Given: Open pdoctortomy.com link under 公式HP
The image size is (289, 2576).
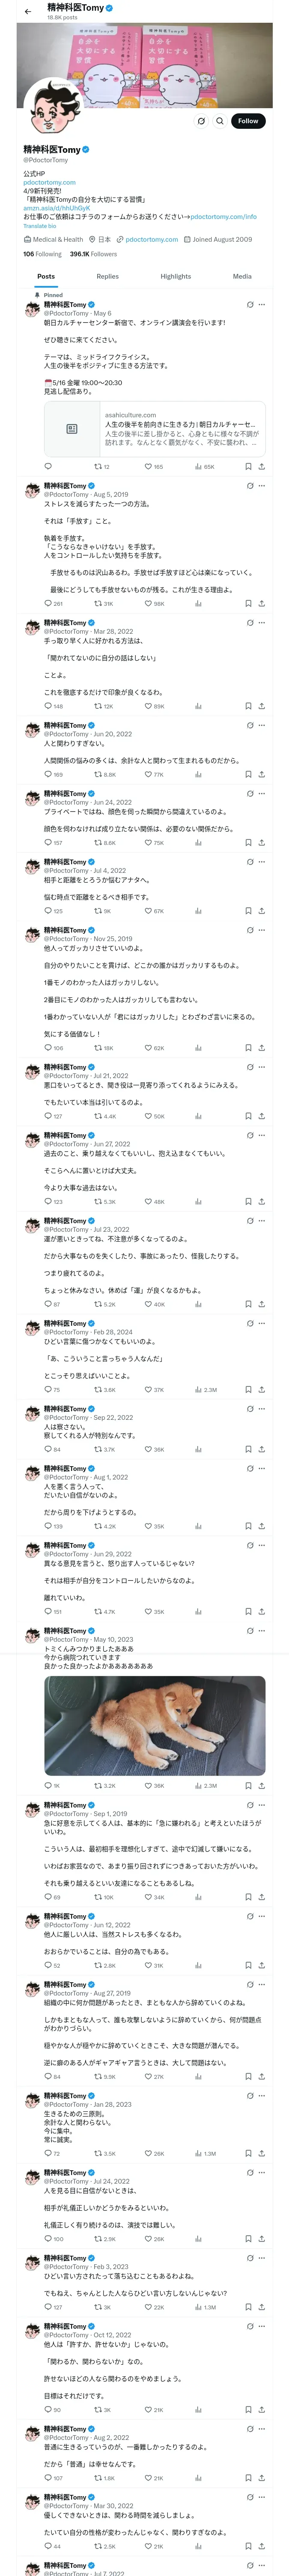Looking at the screenshot, I should tap(50, 182).
